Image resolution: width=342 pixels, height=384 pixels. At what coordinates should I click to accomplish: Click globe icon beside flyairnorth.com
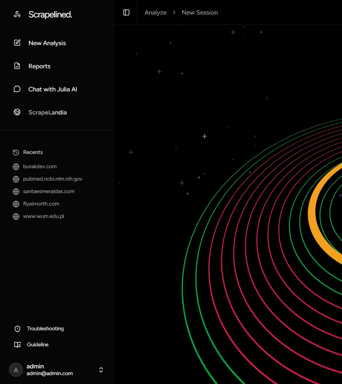(16, 204)
